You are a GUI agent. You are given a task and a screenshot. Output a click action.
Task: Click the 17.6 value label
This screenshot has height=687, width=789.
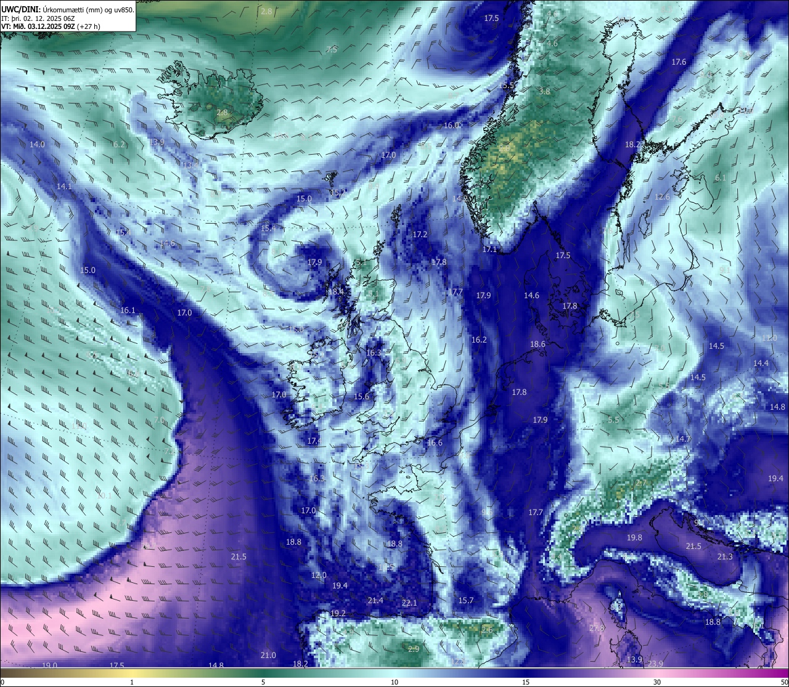679,62
